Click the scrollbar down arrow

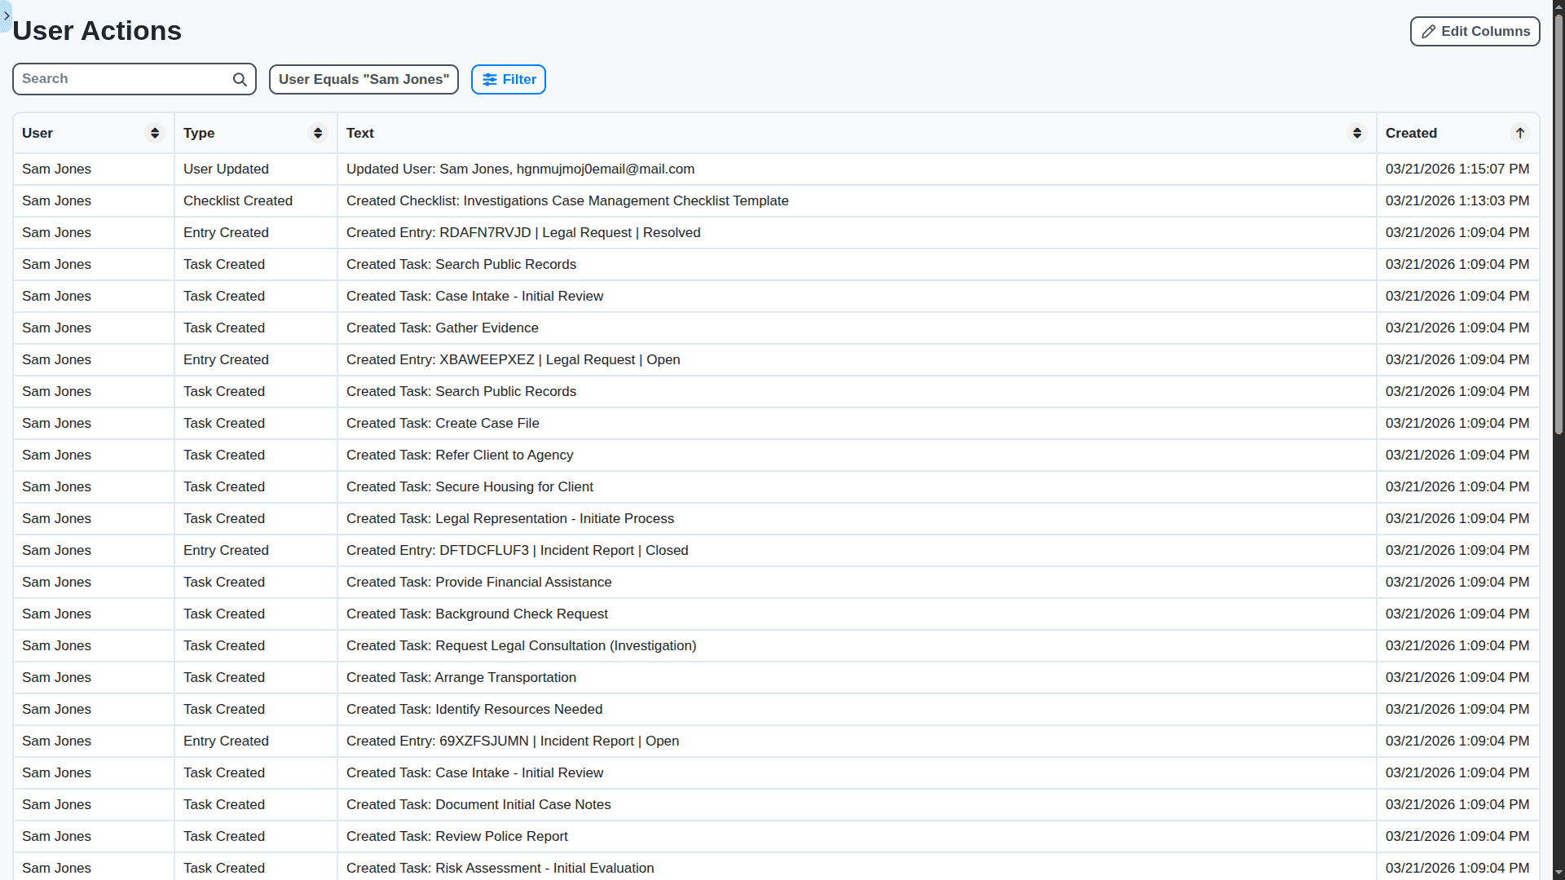point(1557,873)
